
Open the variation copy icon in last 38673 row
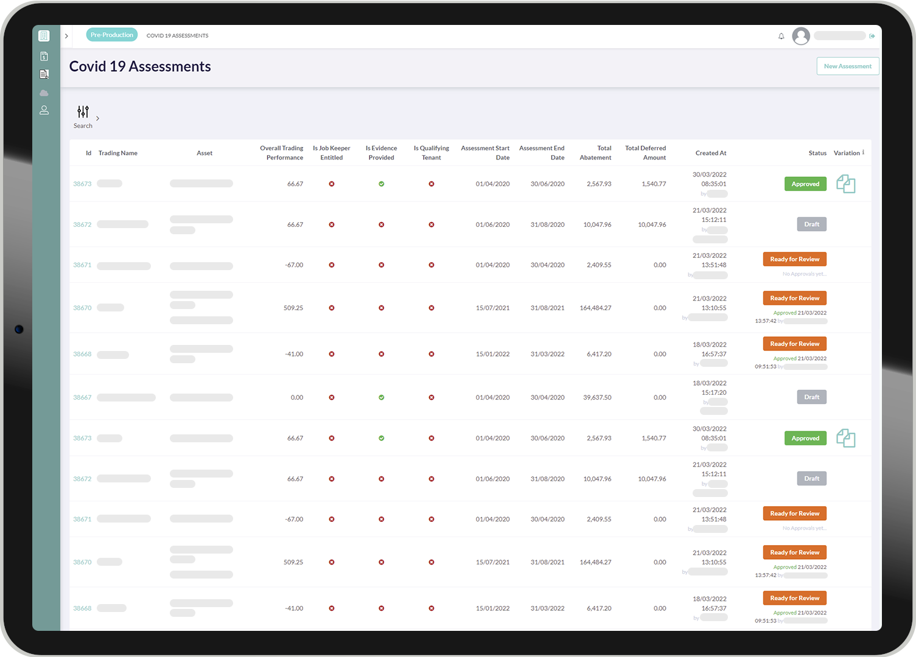pos(846,438)
